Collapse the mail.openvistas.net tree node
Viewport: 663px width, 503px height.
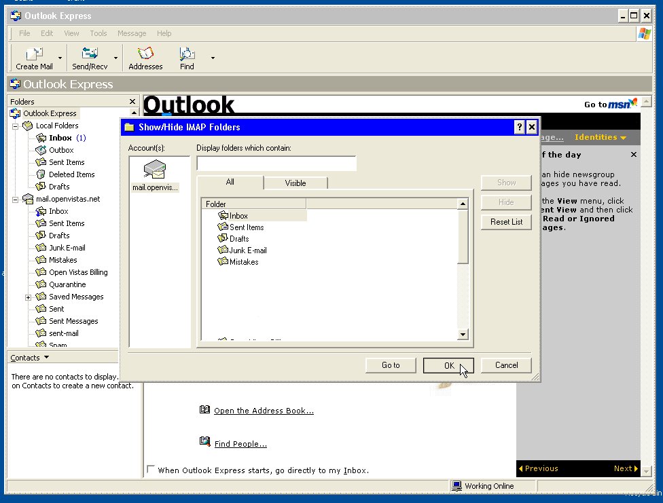15,200
